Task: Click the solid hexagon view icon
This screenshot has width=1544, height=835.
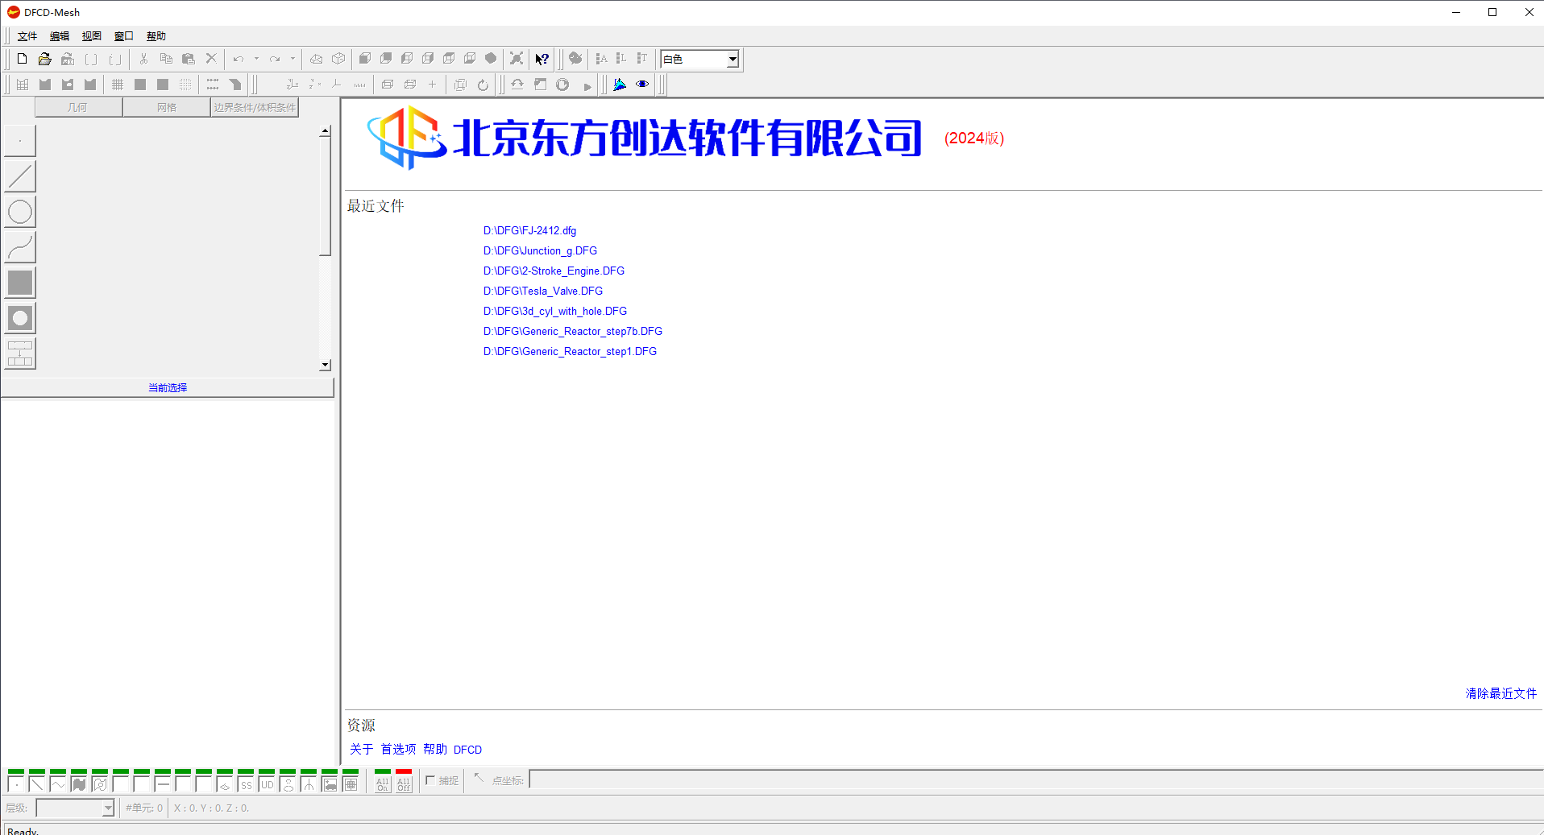Action: (491, 59)
